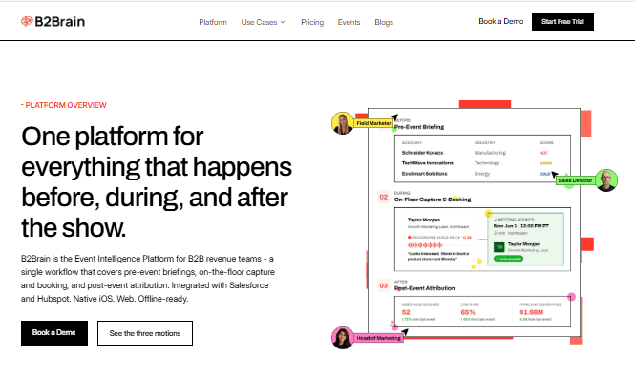Click the $1.98M pipeline generated value
635x379 pixels.
pos(532,312)
